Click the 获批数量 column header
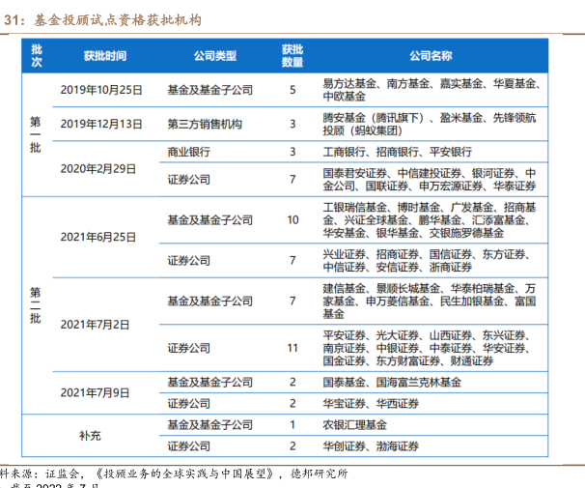 (x=292, y=56)
